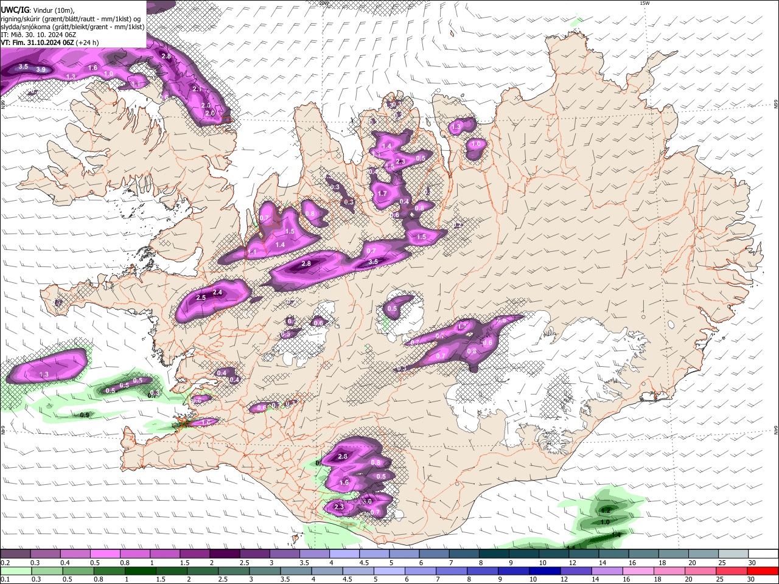
Task: Select the pure red swatch after 30 in bottom legend
Action: [763, 571]
